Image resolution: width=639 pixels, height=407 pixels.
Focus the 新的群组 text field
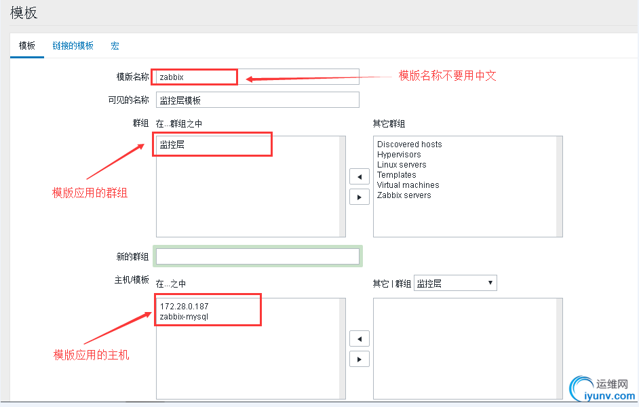pyautogui.click(x=258, y=256)
